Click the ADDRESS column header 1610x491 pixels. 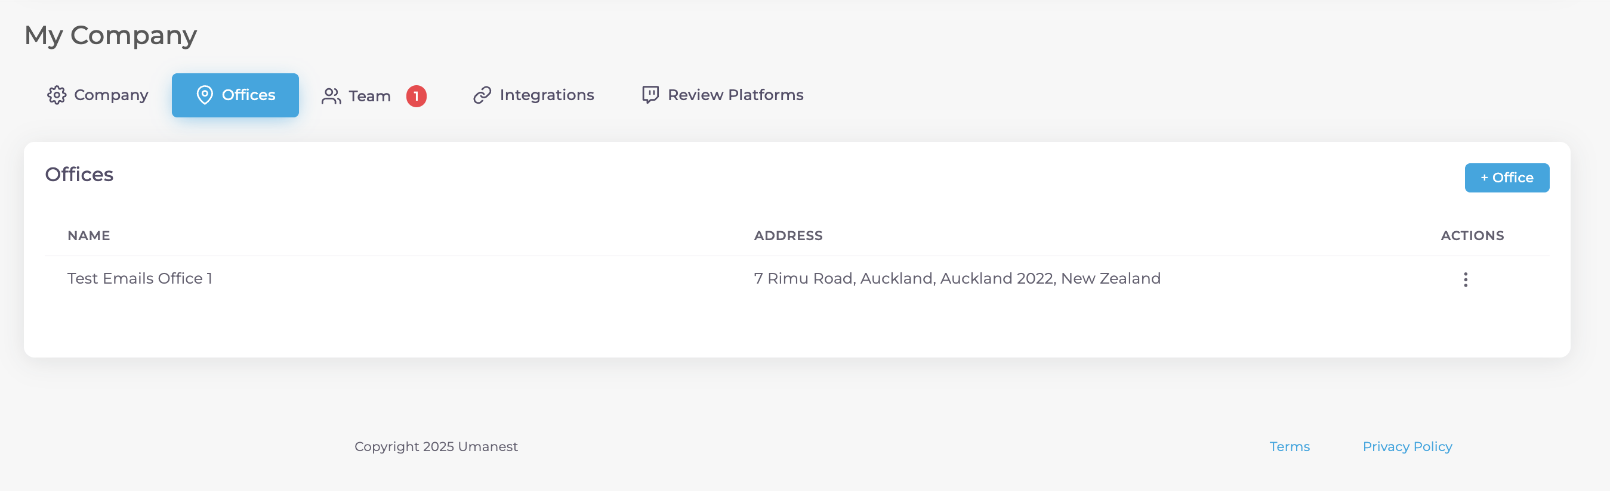pyautogui.click(x=788, y=236)
